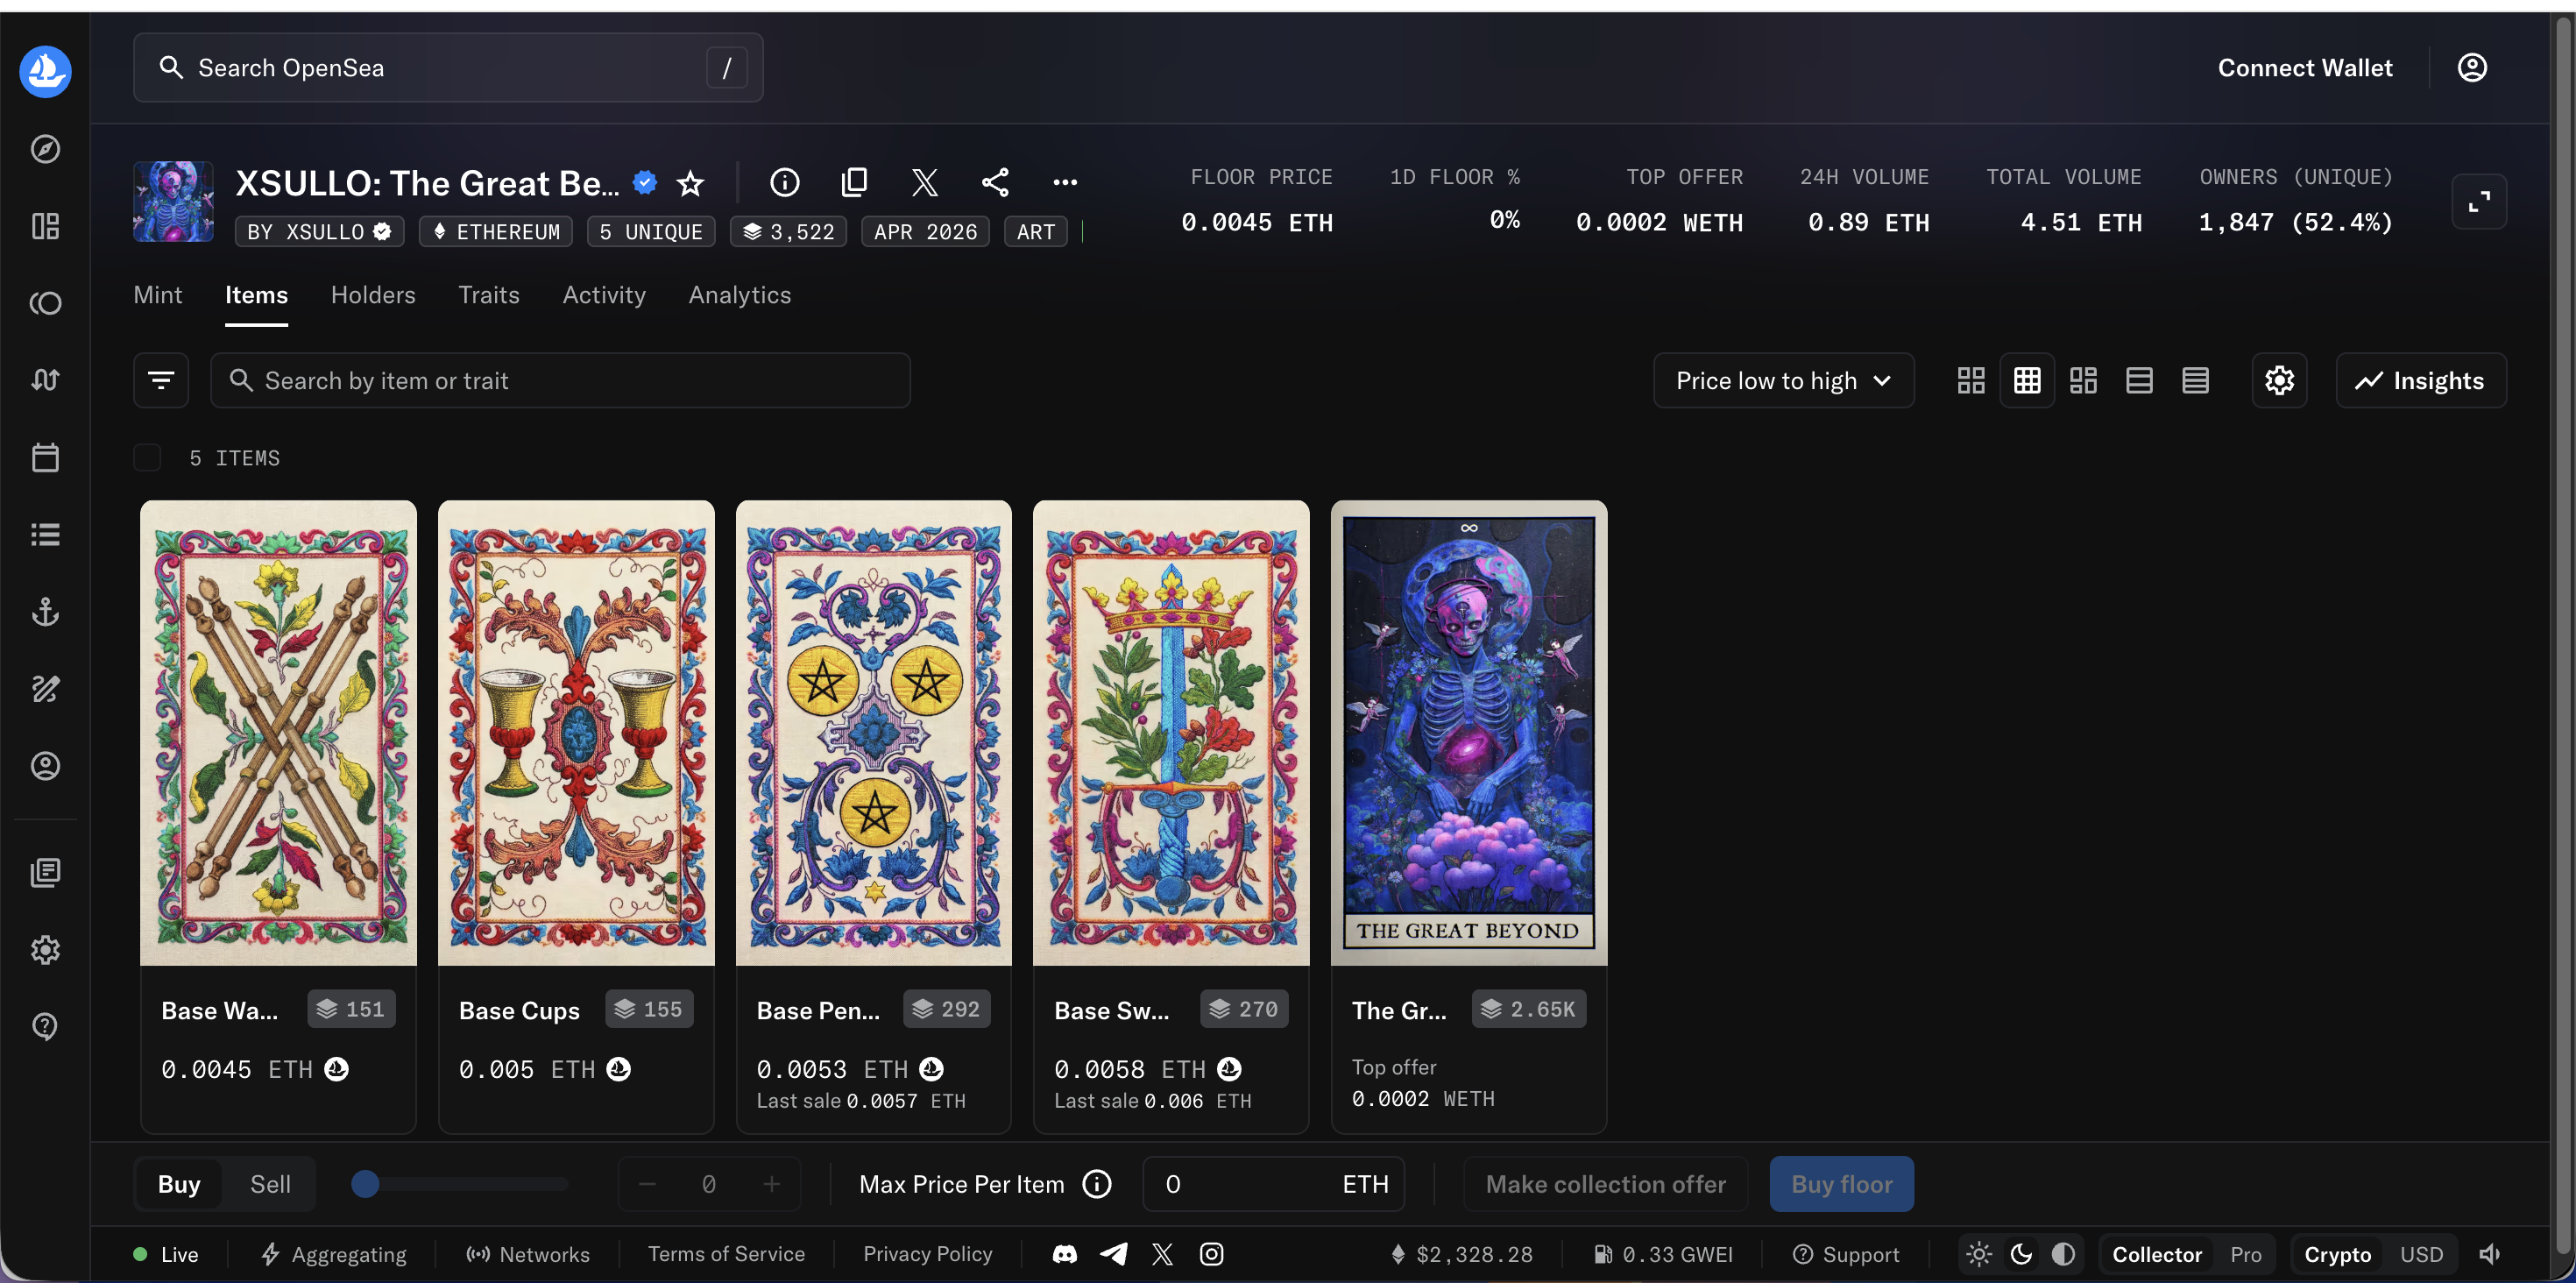Switch the mode to Pro
This screenshot has width=2576, height=1283.
pos(2246,1254)
